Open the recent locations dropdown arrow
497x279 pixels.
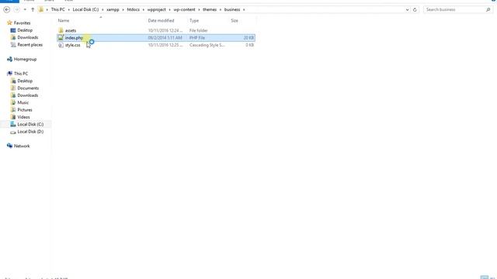[25, 10]
